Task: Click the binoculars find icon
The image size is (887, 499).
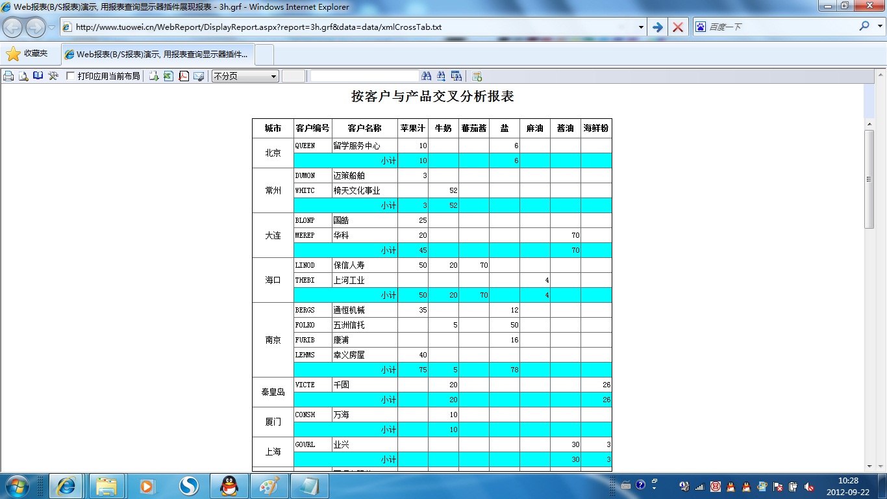Action: [426, 76]
